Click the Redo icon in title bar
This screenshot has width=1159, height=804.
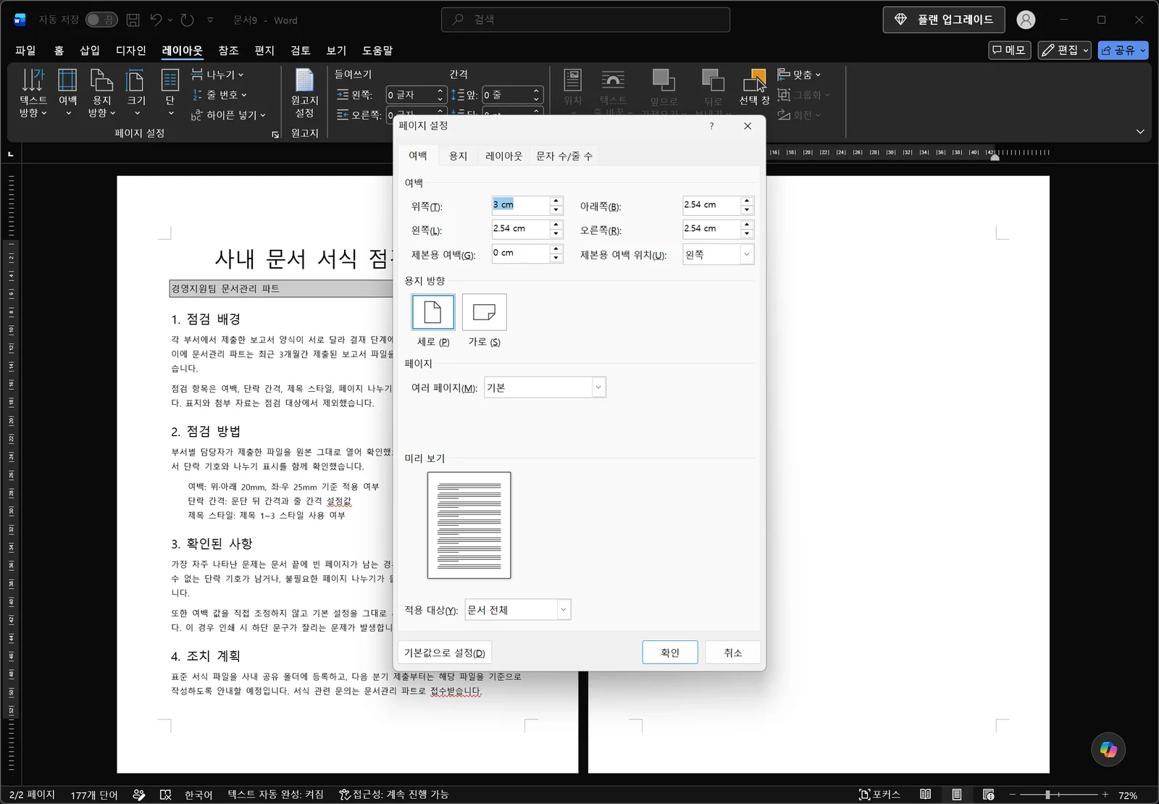tap(188, 20)
